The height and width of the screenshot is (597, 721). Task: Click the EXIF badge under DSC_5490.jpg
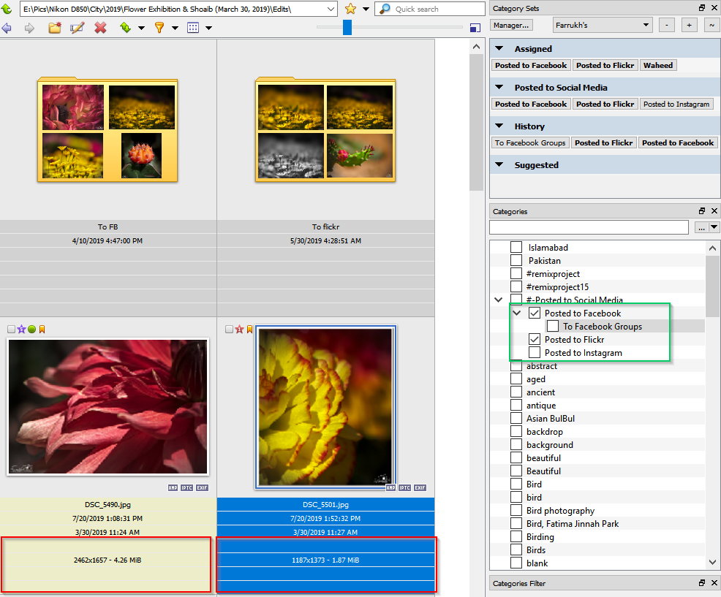coord(200,487)
